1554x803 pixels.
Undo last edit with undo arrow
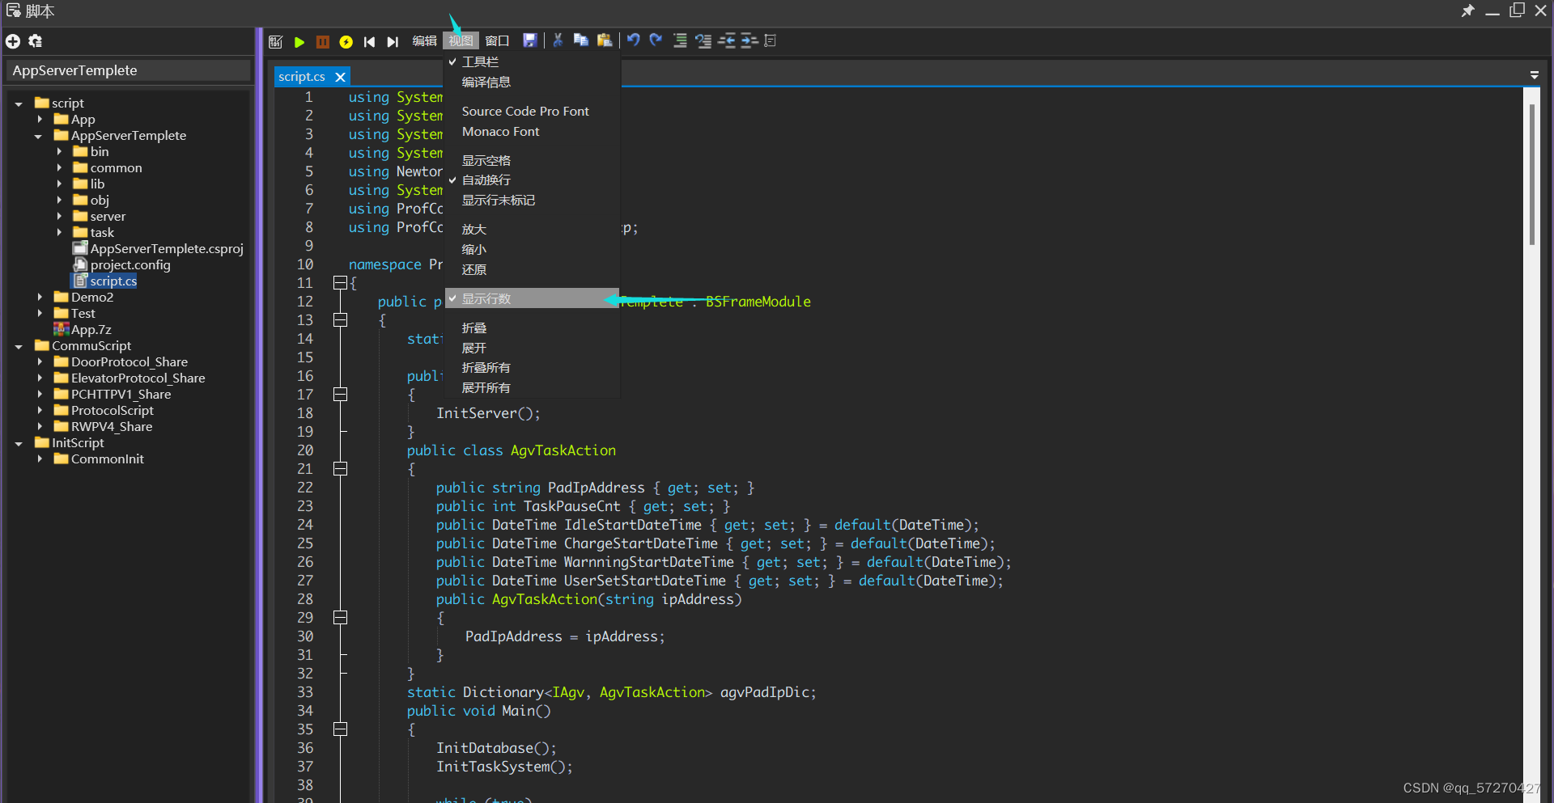[x=634, y=40]
